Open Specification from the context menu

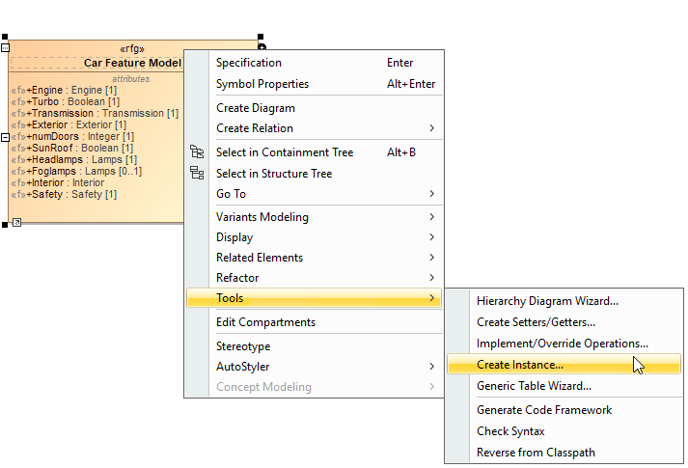click(249, 63)
